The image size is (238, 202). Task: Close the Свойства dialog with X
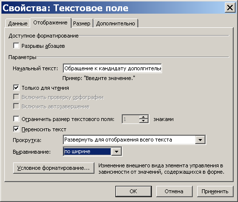point(230,8)
